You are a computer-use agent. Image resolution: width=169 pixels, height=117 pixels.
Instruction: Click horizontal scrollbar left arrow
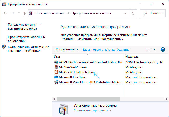click(x=54, y=99)
